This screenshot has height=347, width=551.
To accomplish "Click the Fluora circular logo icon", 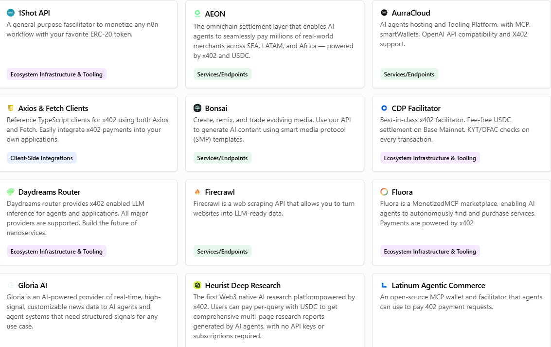I will point(384,192).
